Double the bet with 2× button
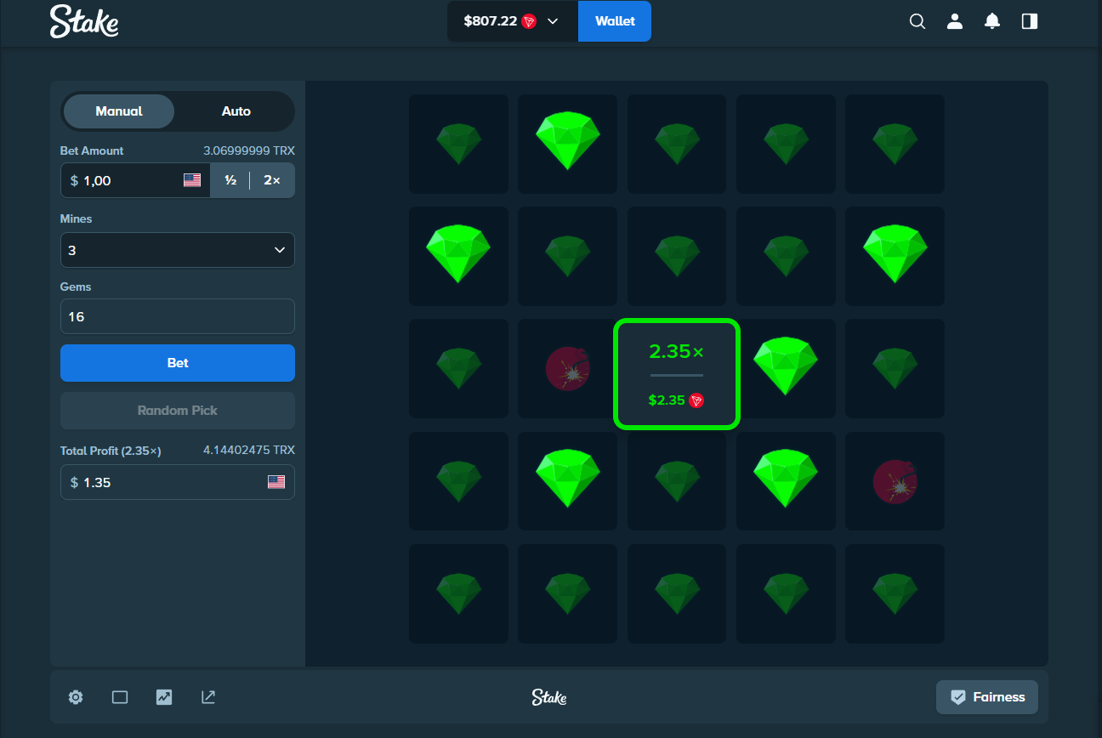 pos(272,180)
